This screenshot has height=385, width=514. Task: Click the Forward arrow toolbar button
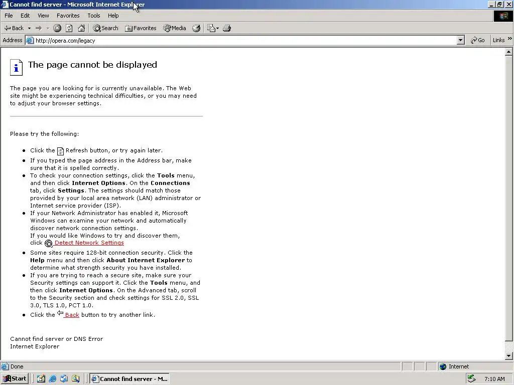(x=39, y=28)
